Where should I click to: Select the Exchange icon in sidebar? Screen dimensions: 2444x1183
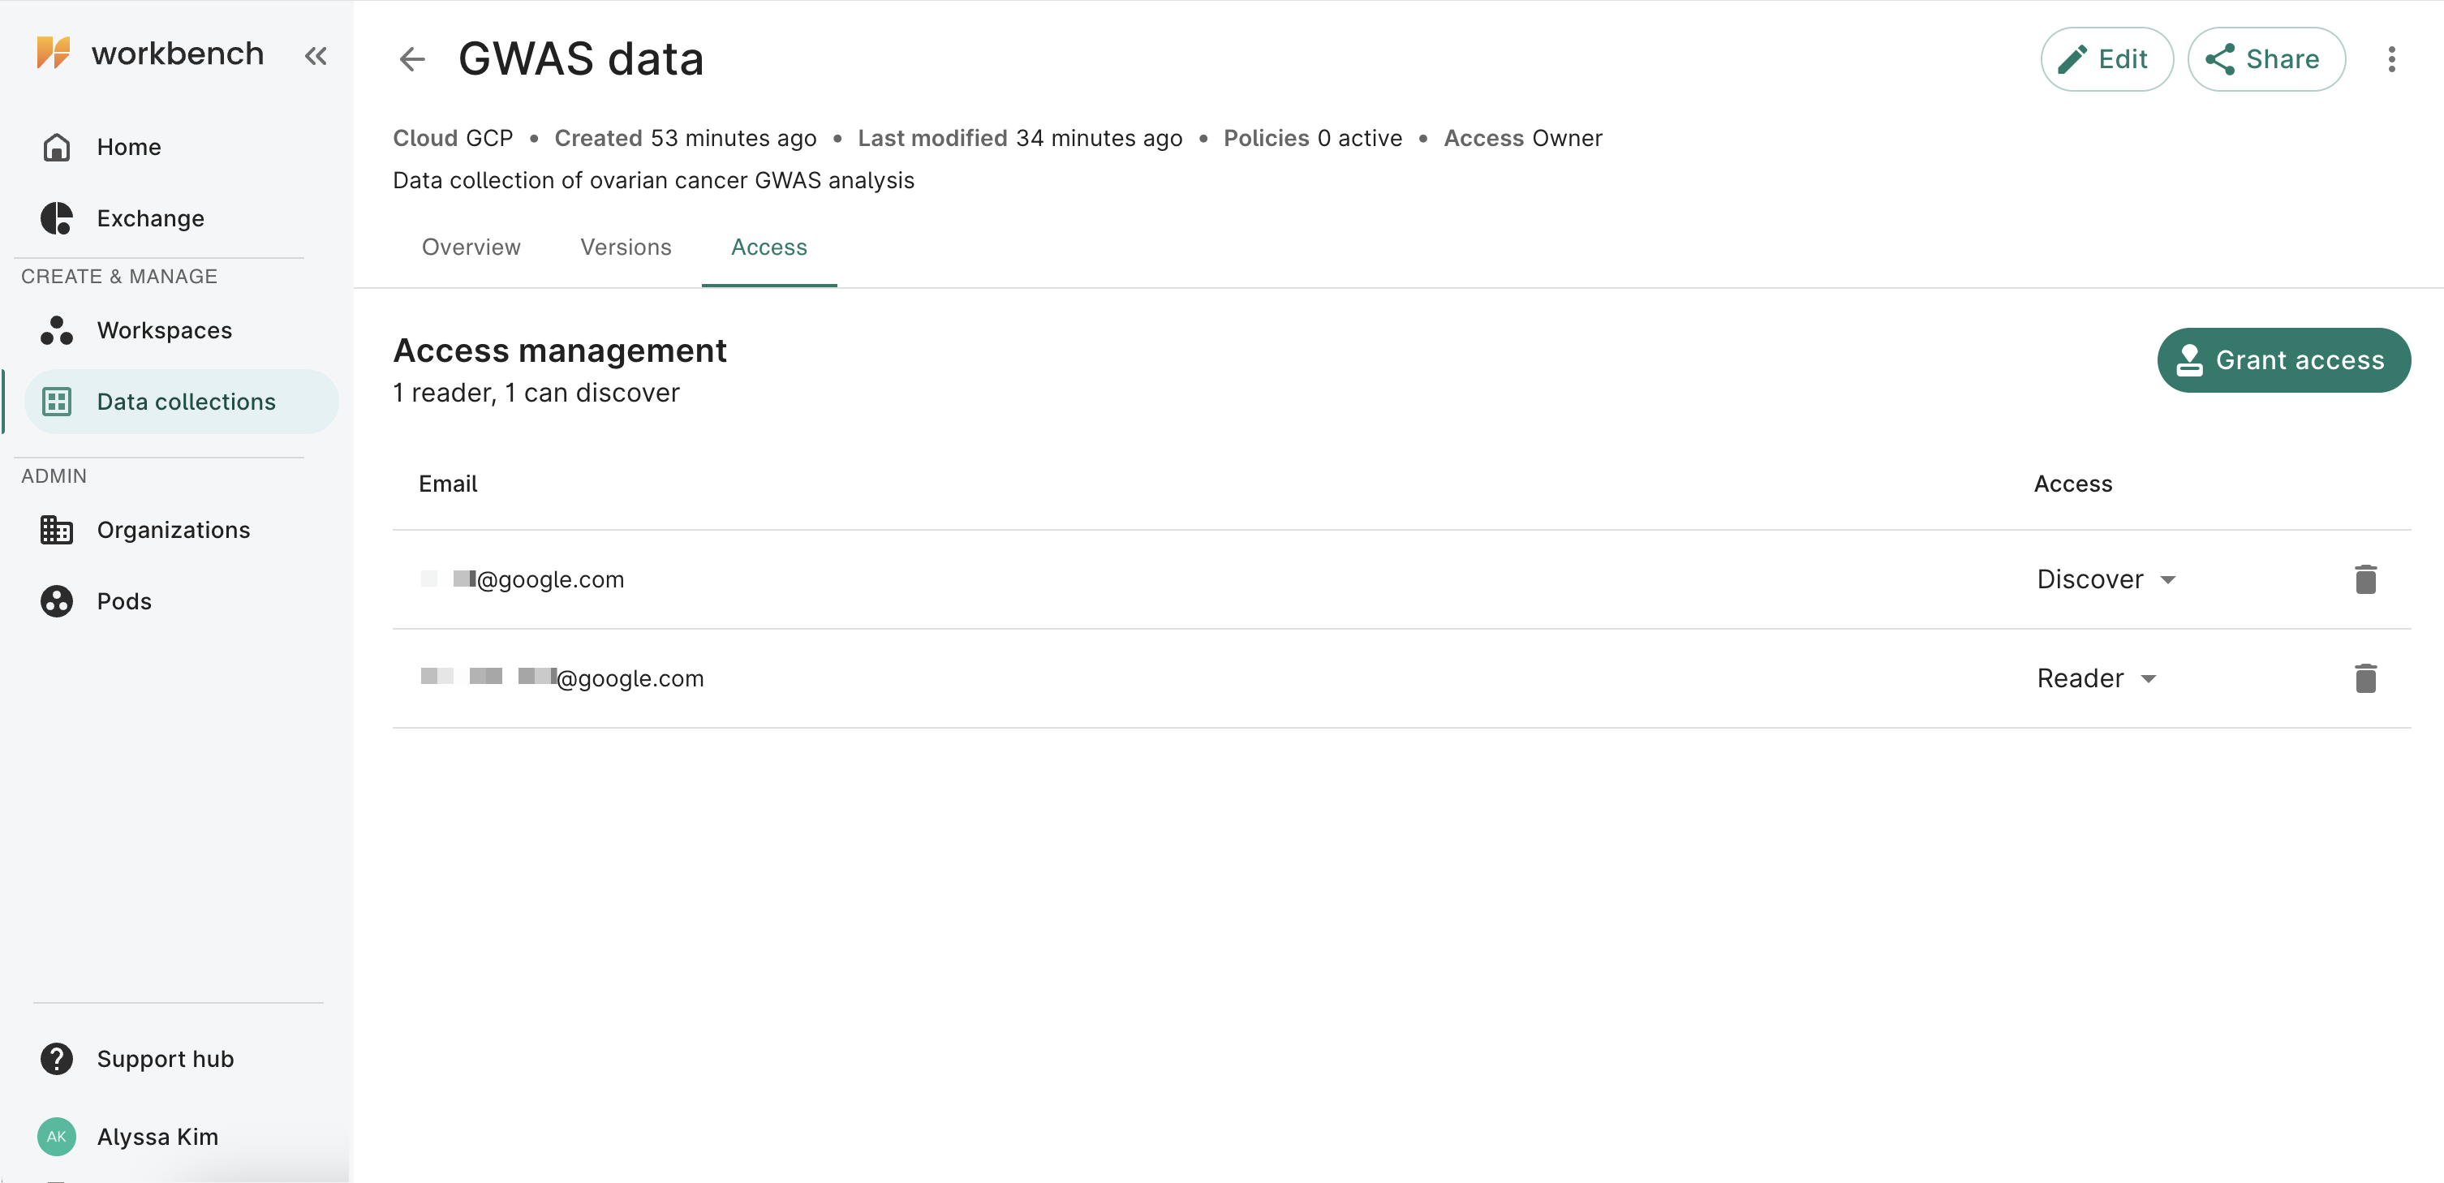[56, 217]
